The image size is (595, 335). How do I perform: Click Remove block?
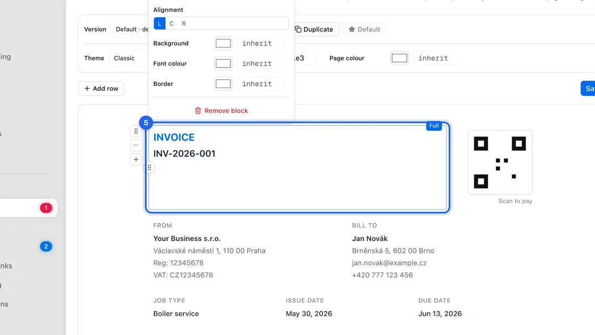[221, 111]
